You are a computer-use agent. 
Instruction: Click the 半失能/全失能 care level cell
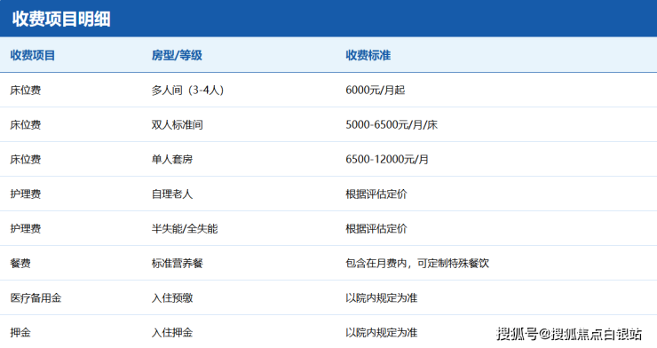(185, 229)
